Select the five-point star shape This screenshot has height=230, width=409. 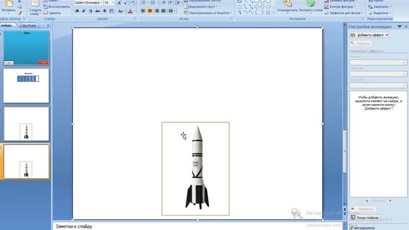tap(268, 12)
